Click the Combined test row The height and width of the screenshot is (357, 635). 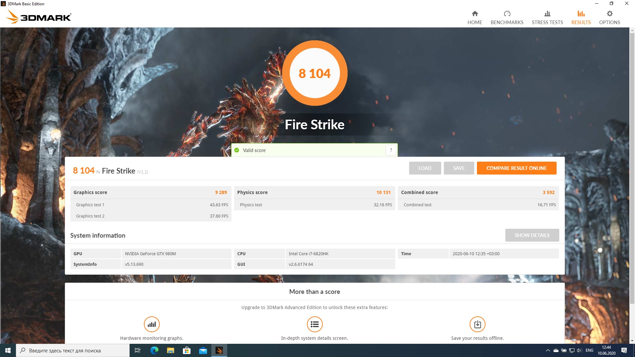coord(478,205)
